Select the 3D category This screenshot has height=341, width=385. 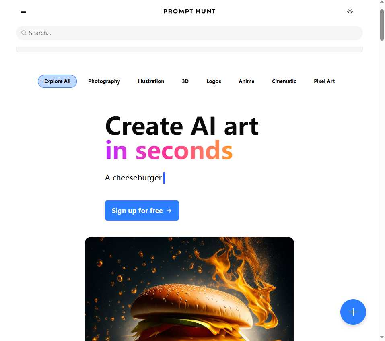pyautogui.click(x=185, y=81)
